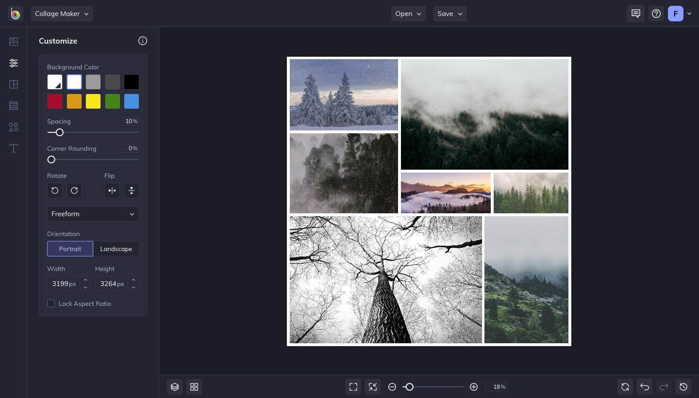
Task: Choose the blue background color swatch
Action: tap(132, 101)
